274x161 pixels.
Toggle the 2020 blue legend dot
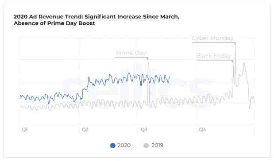tap(113, 146)
